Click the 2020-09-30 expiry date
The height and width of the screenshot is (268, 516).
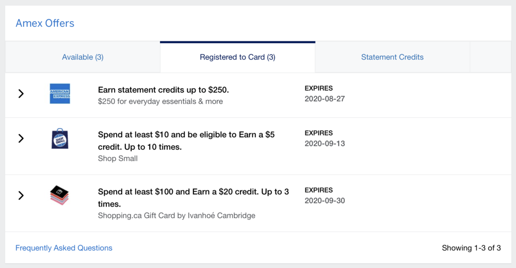pos(325,200)
